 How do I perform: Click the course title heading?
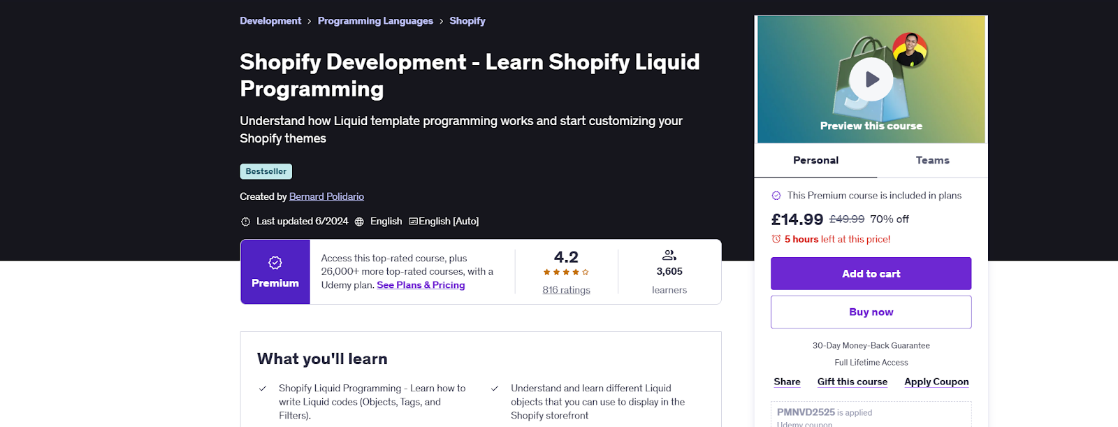pyautogui.click(x=470, y=75)
